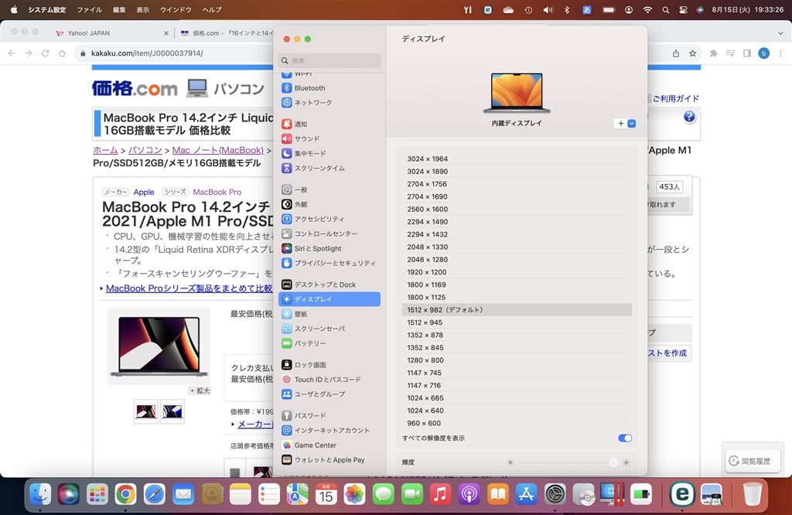Select 一般 in the sidebar
Screen dimensions: 792x515
[329, 189]
